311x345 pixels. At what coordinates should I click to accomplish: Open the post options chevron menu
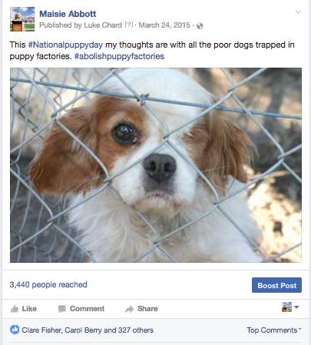point(298,12)
